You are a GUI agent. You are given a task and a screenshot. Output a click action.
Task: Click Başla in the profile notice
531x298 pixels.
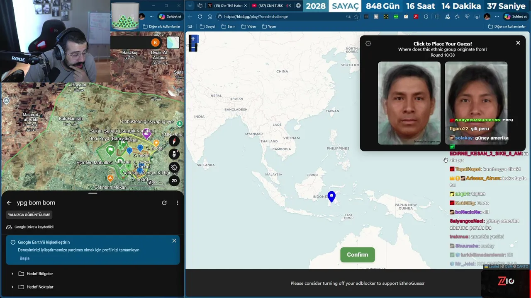click(x=24, y=258)
